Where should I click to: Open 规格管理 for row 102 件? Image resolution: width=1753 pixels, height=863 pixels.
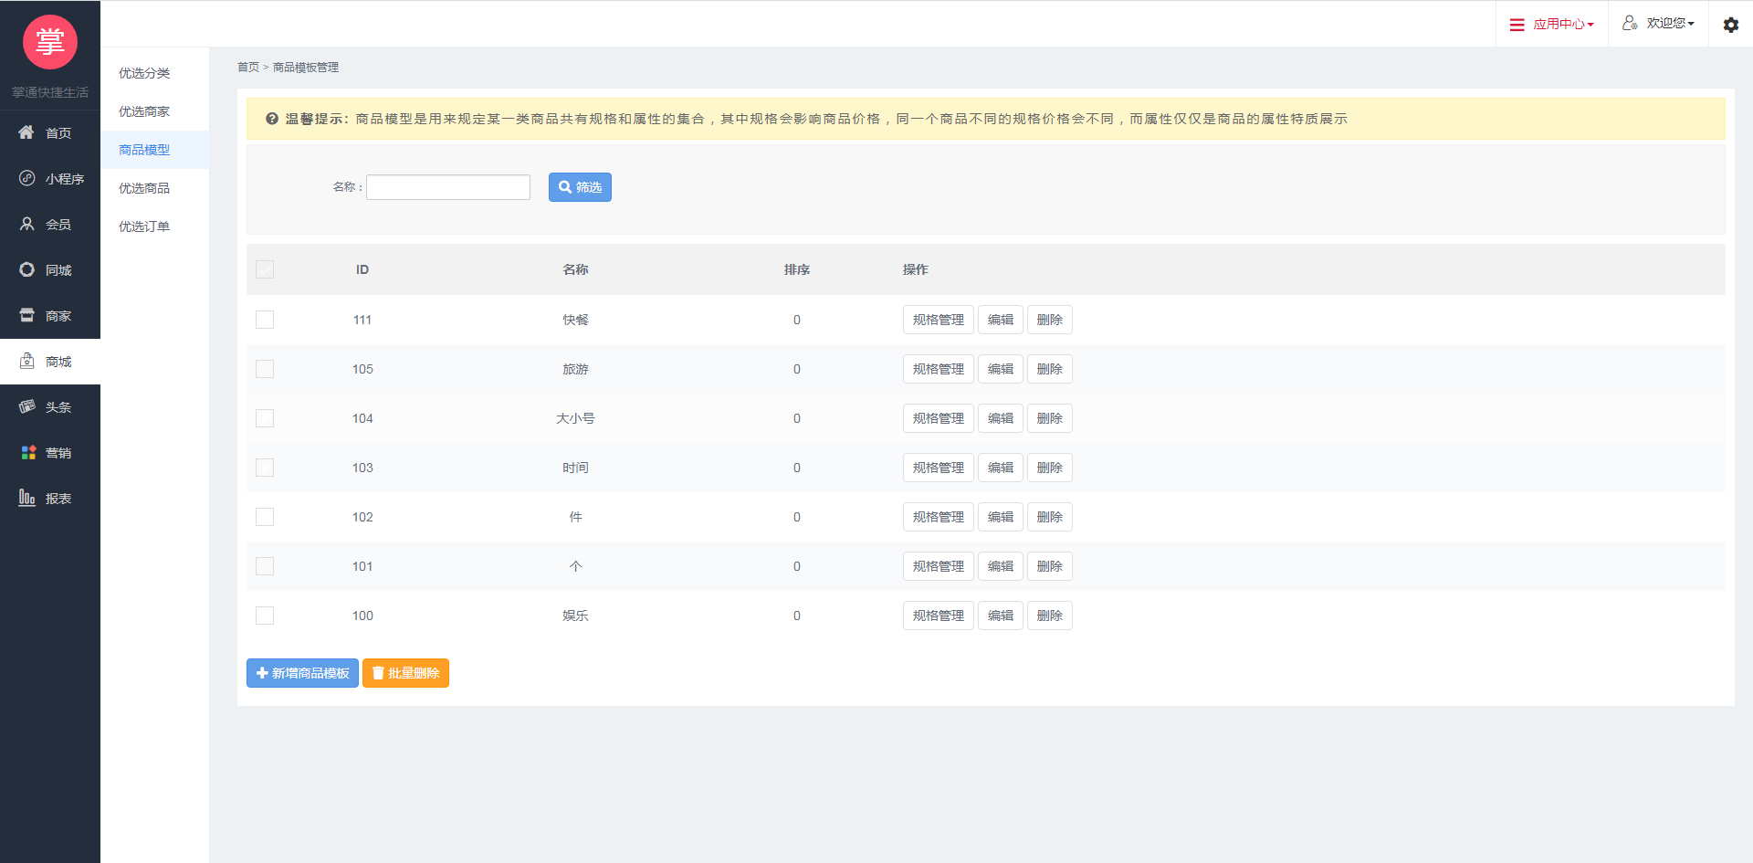pyautogui.click(x=938, y=517)
